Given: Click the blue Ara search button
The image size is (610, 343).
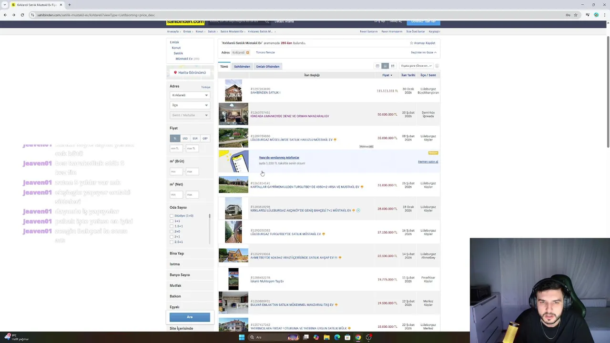Looking at the screenshot, I should 190,317.
